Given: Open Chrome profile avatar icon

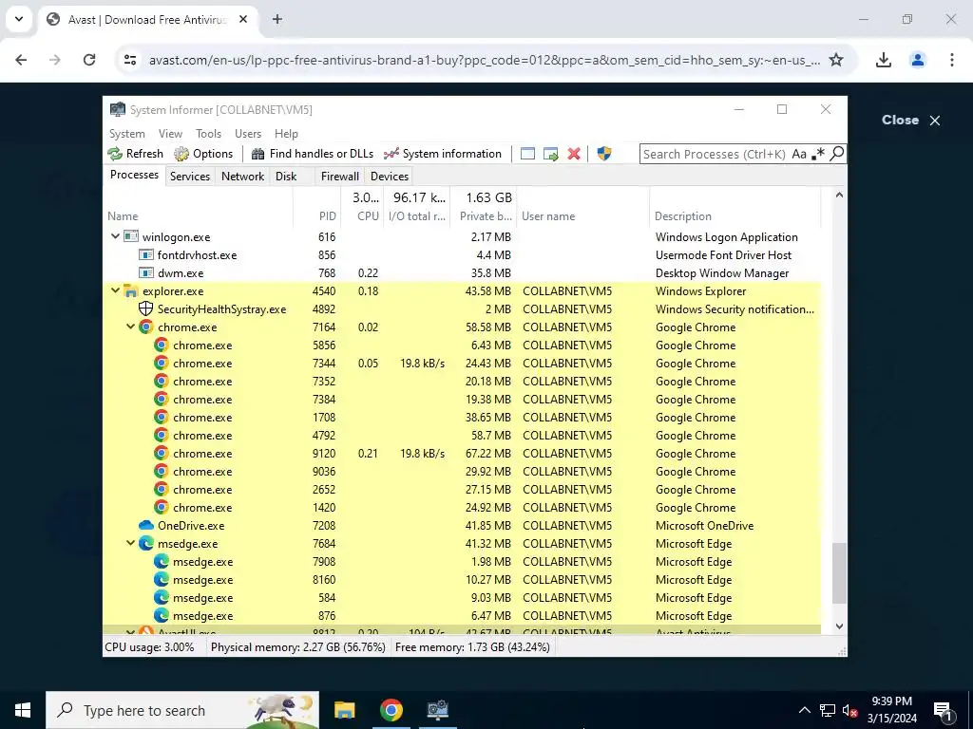Looking at the screenshot, I should [x=917, y=60].
